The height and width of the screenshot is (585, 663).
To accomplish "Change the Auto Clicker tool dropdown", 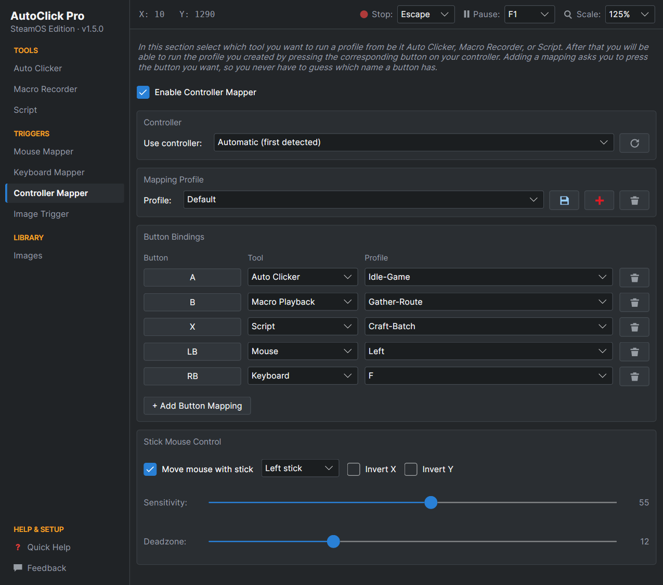I will click(303, 277).
